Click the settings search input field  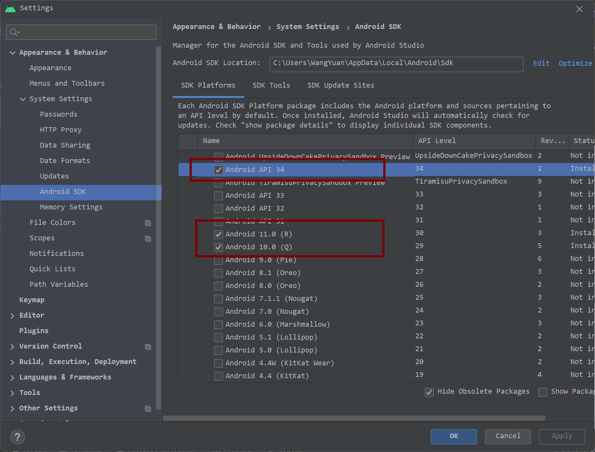[81, 32]
